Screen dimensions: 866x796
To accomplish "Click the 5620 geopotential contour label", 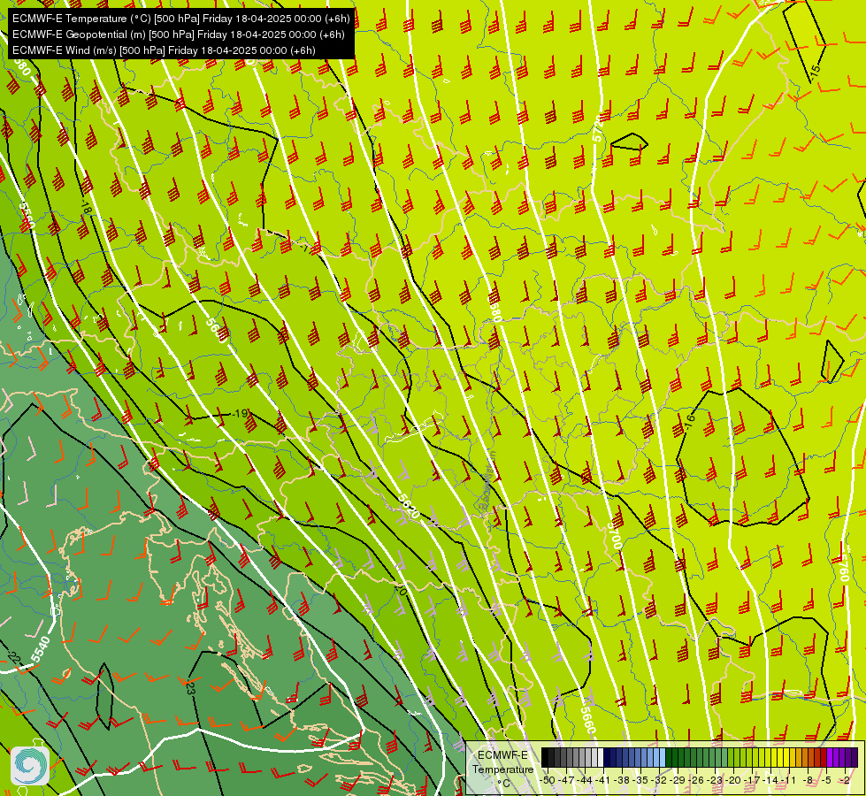I will tap(409, 507).
